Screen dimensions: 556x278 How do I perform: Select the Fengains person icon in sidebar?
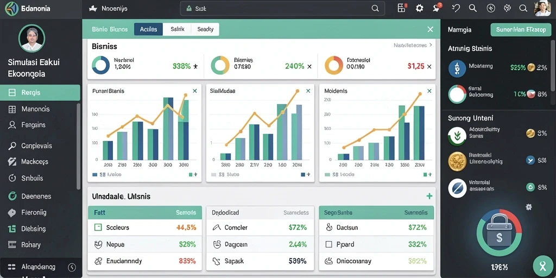click(x=12, y=125)
